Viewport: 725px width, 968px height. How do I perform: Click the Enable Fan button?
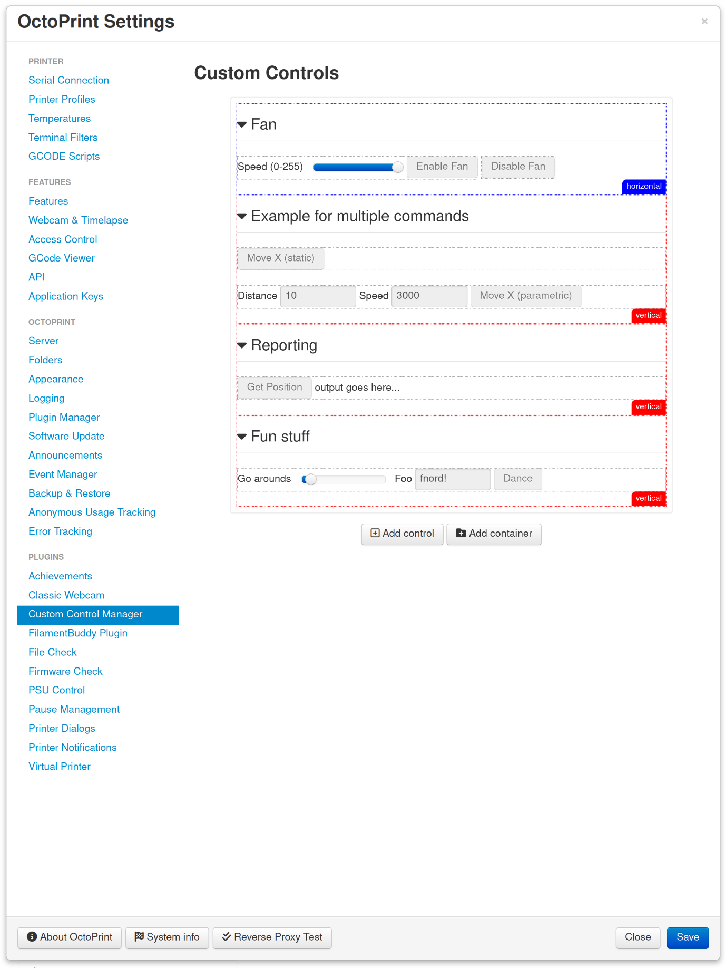[x=442, y=167]
